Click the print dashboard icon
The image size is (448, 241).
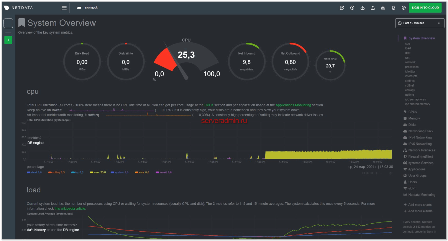(x=383, y=8)
